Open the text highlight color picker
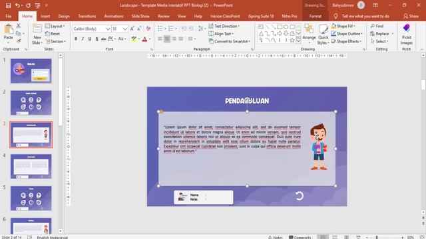This screenshot has height=239, width=426. point(134,39)
